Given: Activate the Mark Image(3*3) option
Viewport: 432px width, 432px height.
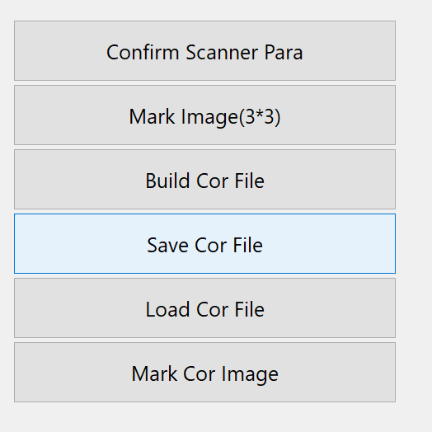Looking at the screenshot, I should (x=204, y=115).
